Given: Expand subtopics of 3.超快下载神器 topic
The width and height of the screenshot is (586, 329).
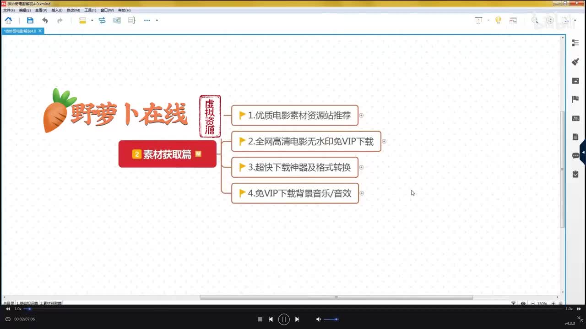Looking at the screenshot, I should [361, 167].
